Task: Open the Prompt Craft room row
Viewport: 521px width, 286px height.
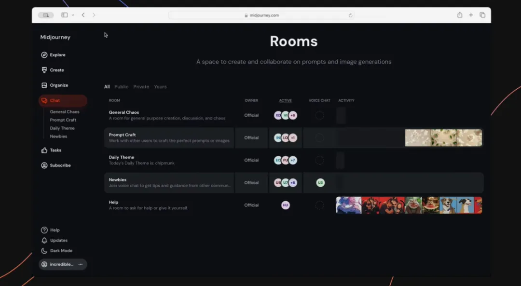Action: click(x=294, y=138)
